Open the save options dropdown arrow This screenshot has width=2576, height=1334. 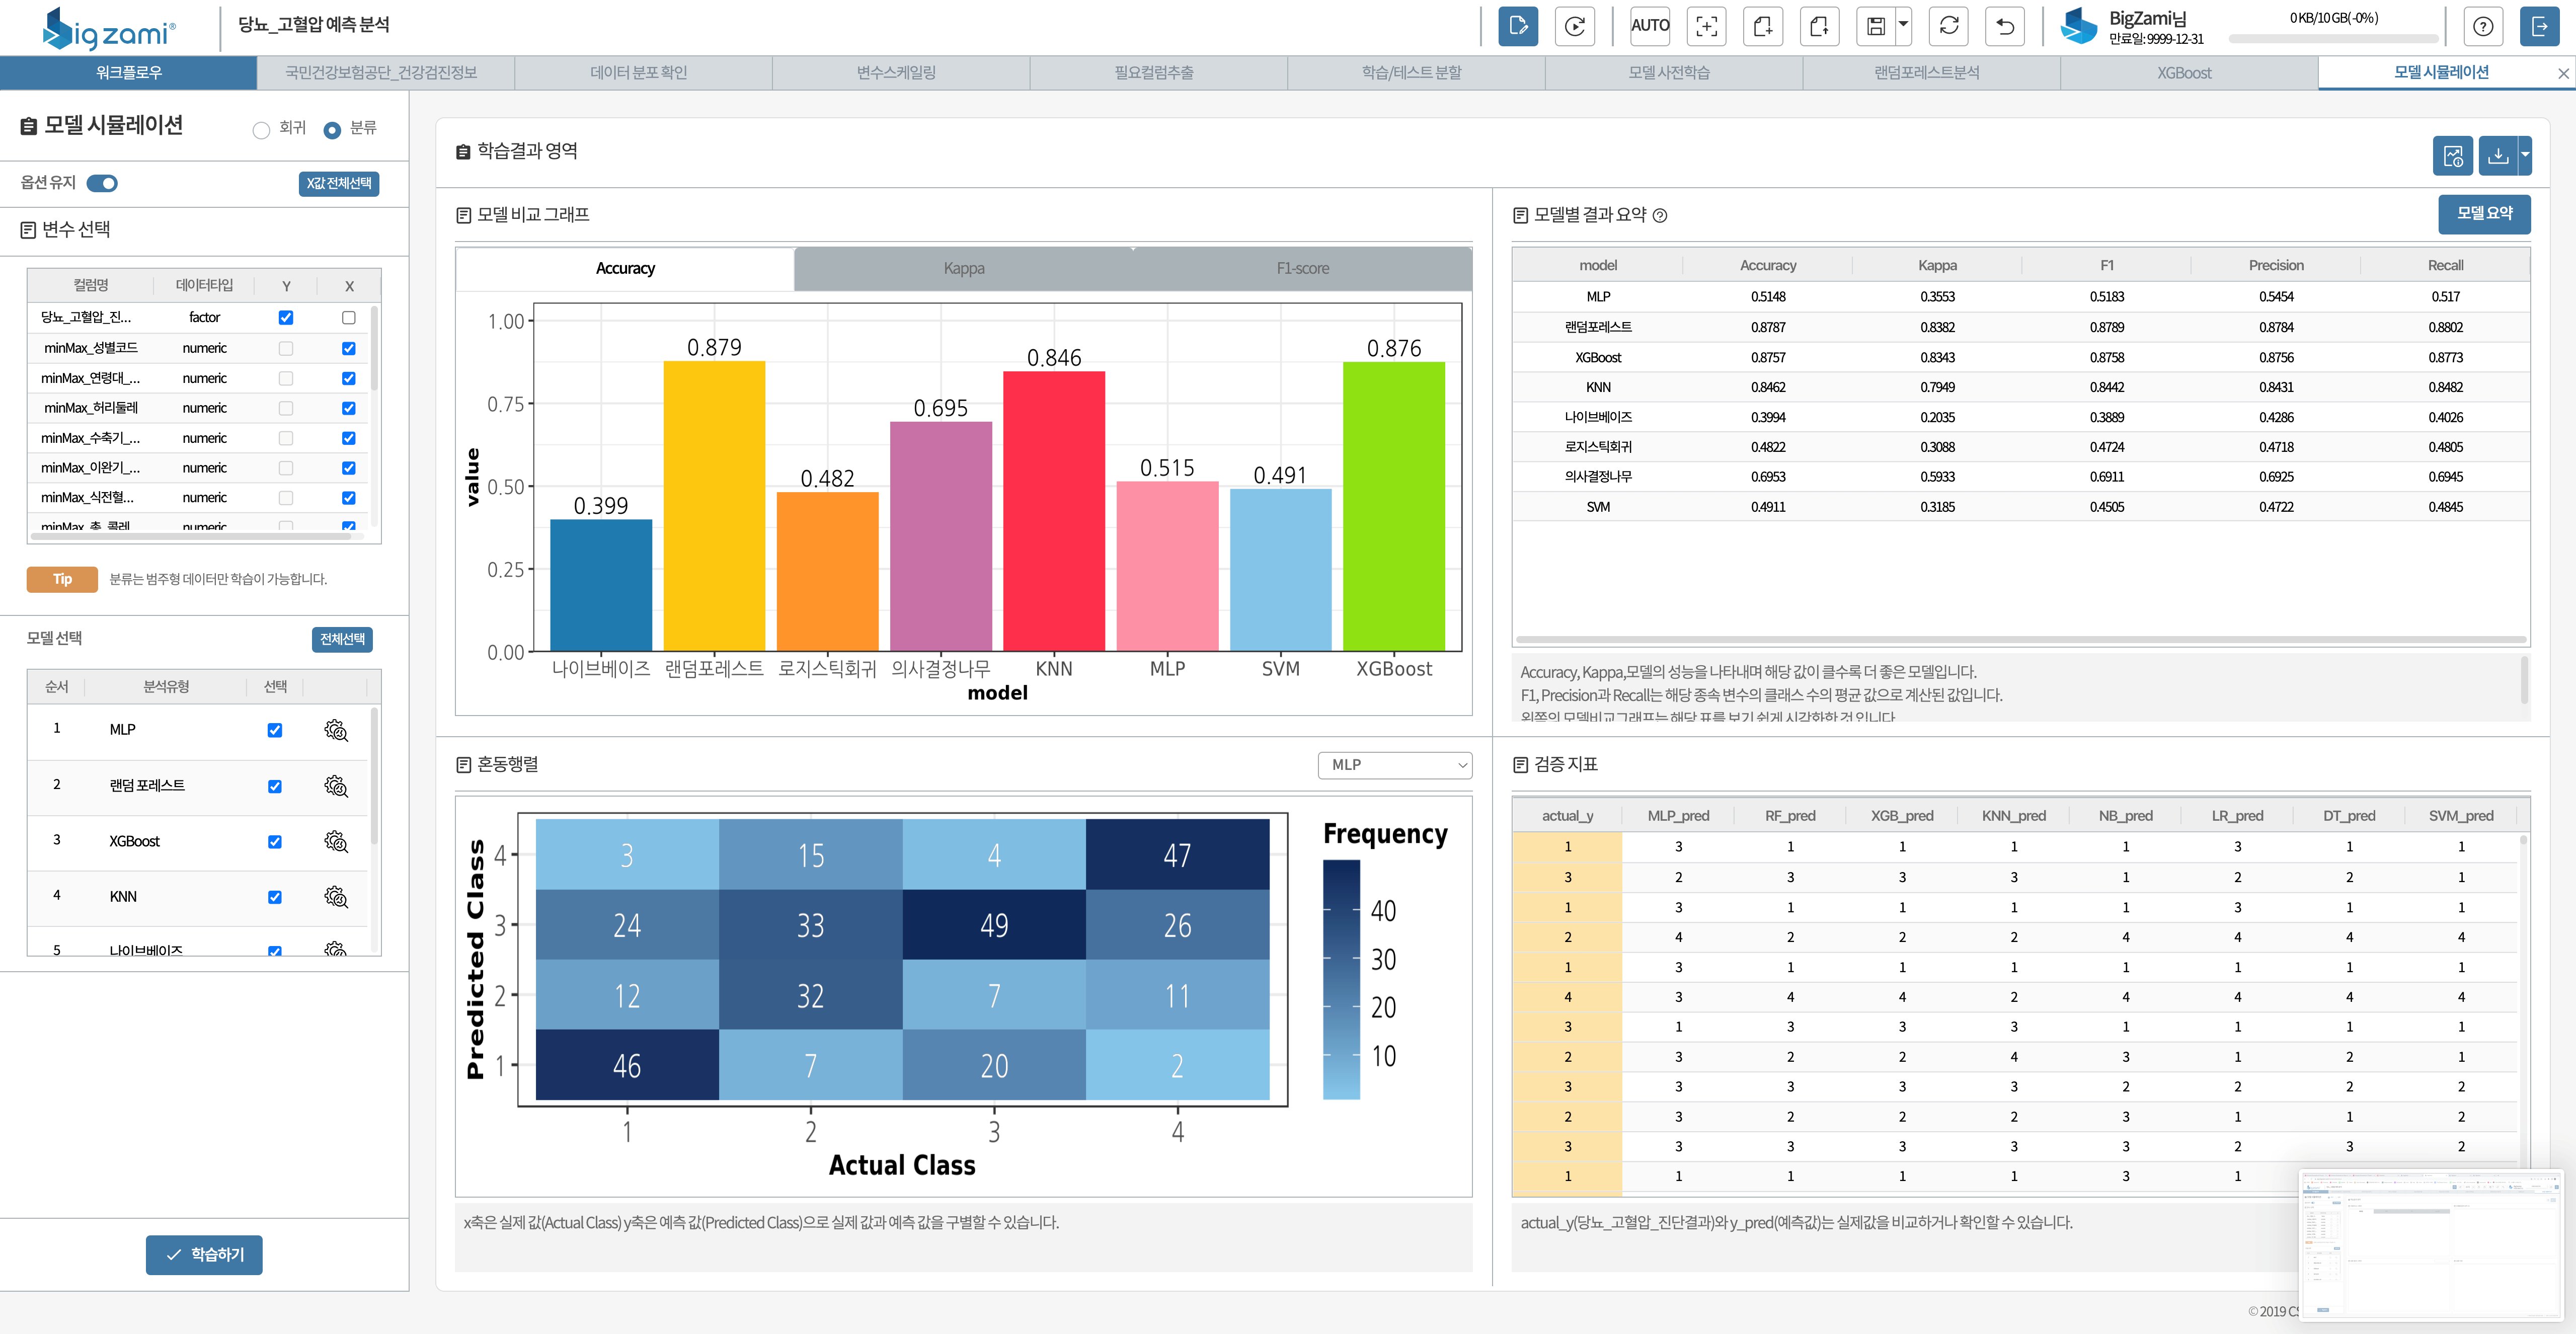1903,26
